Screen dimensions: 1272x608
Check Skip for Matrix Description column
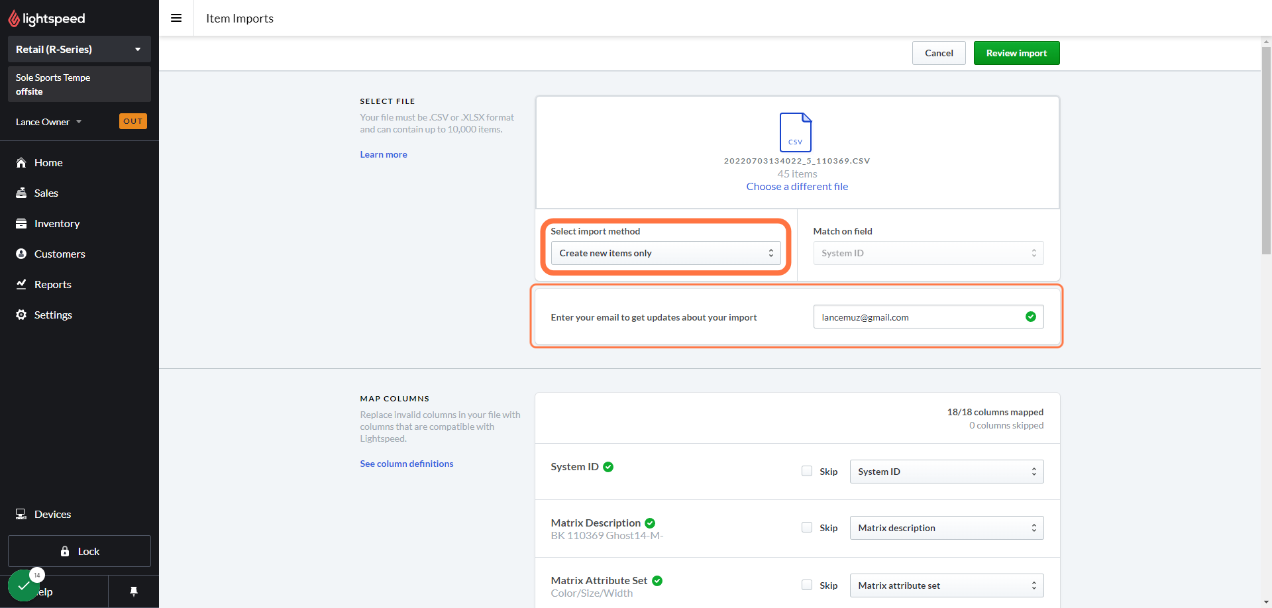click(x=807, y=527)
